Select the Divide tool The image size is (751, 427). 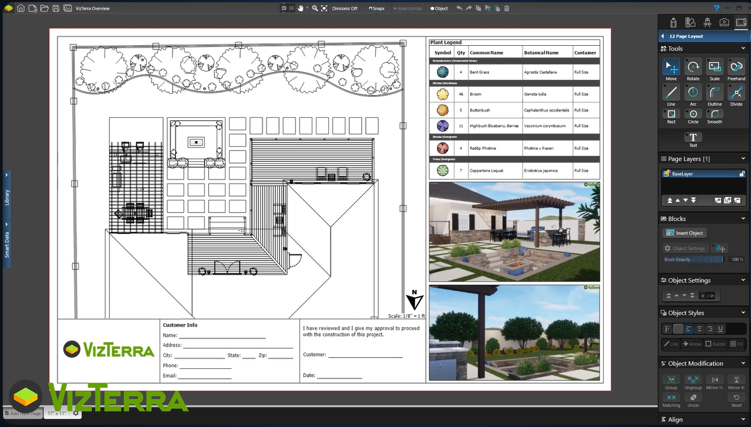(x=736, y=92)
